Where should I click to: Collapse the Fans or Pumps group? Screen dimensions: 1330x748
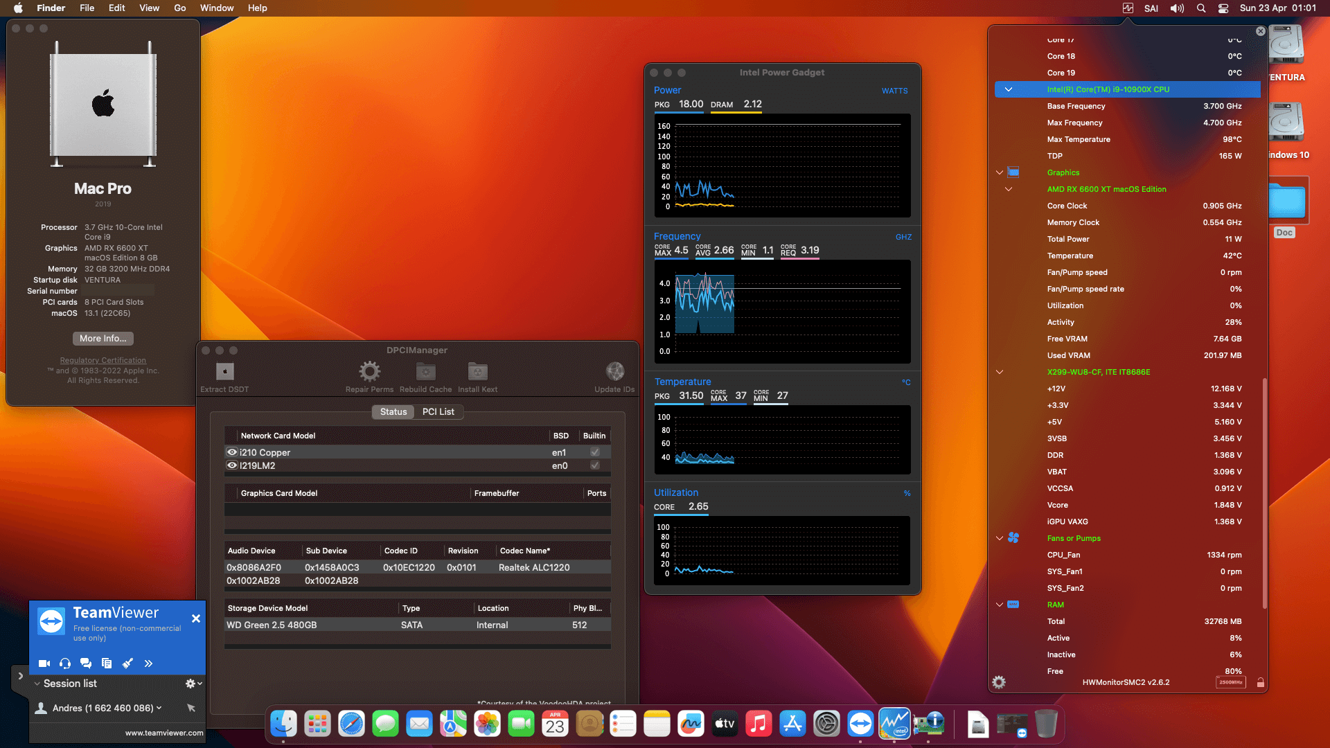[x=1000, y=538]
